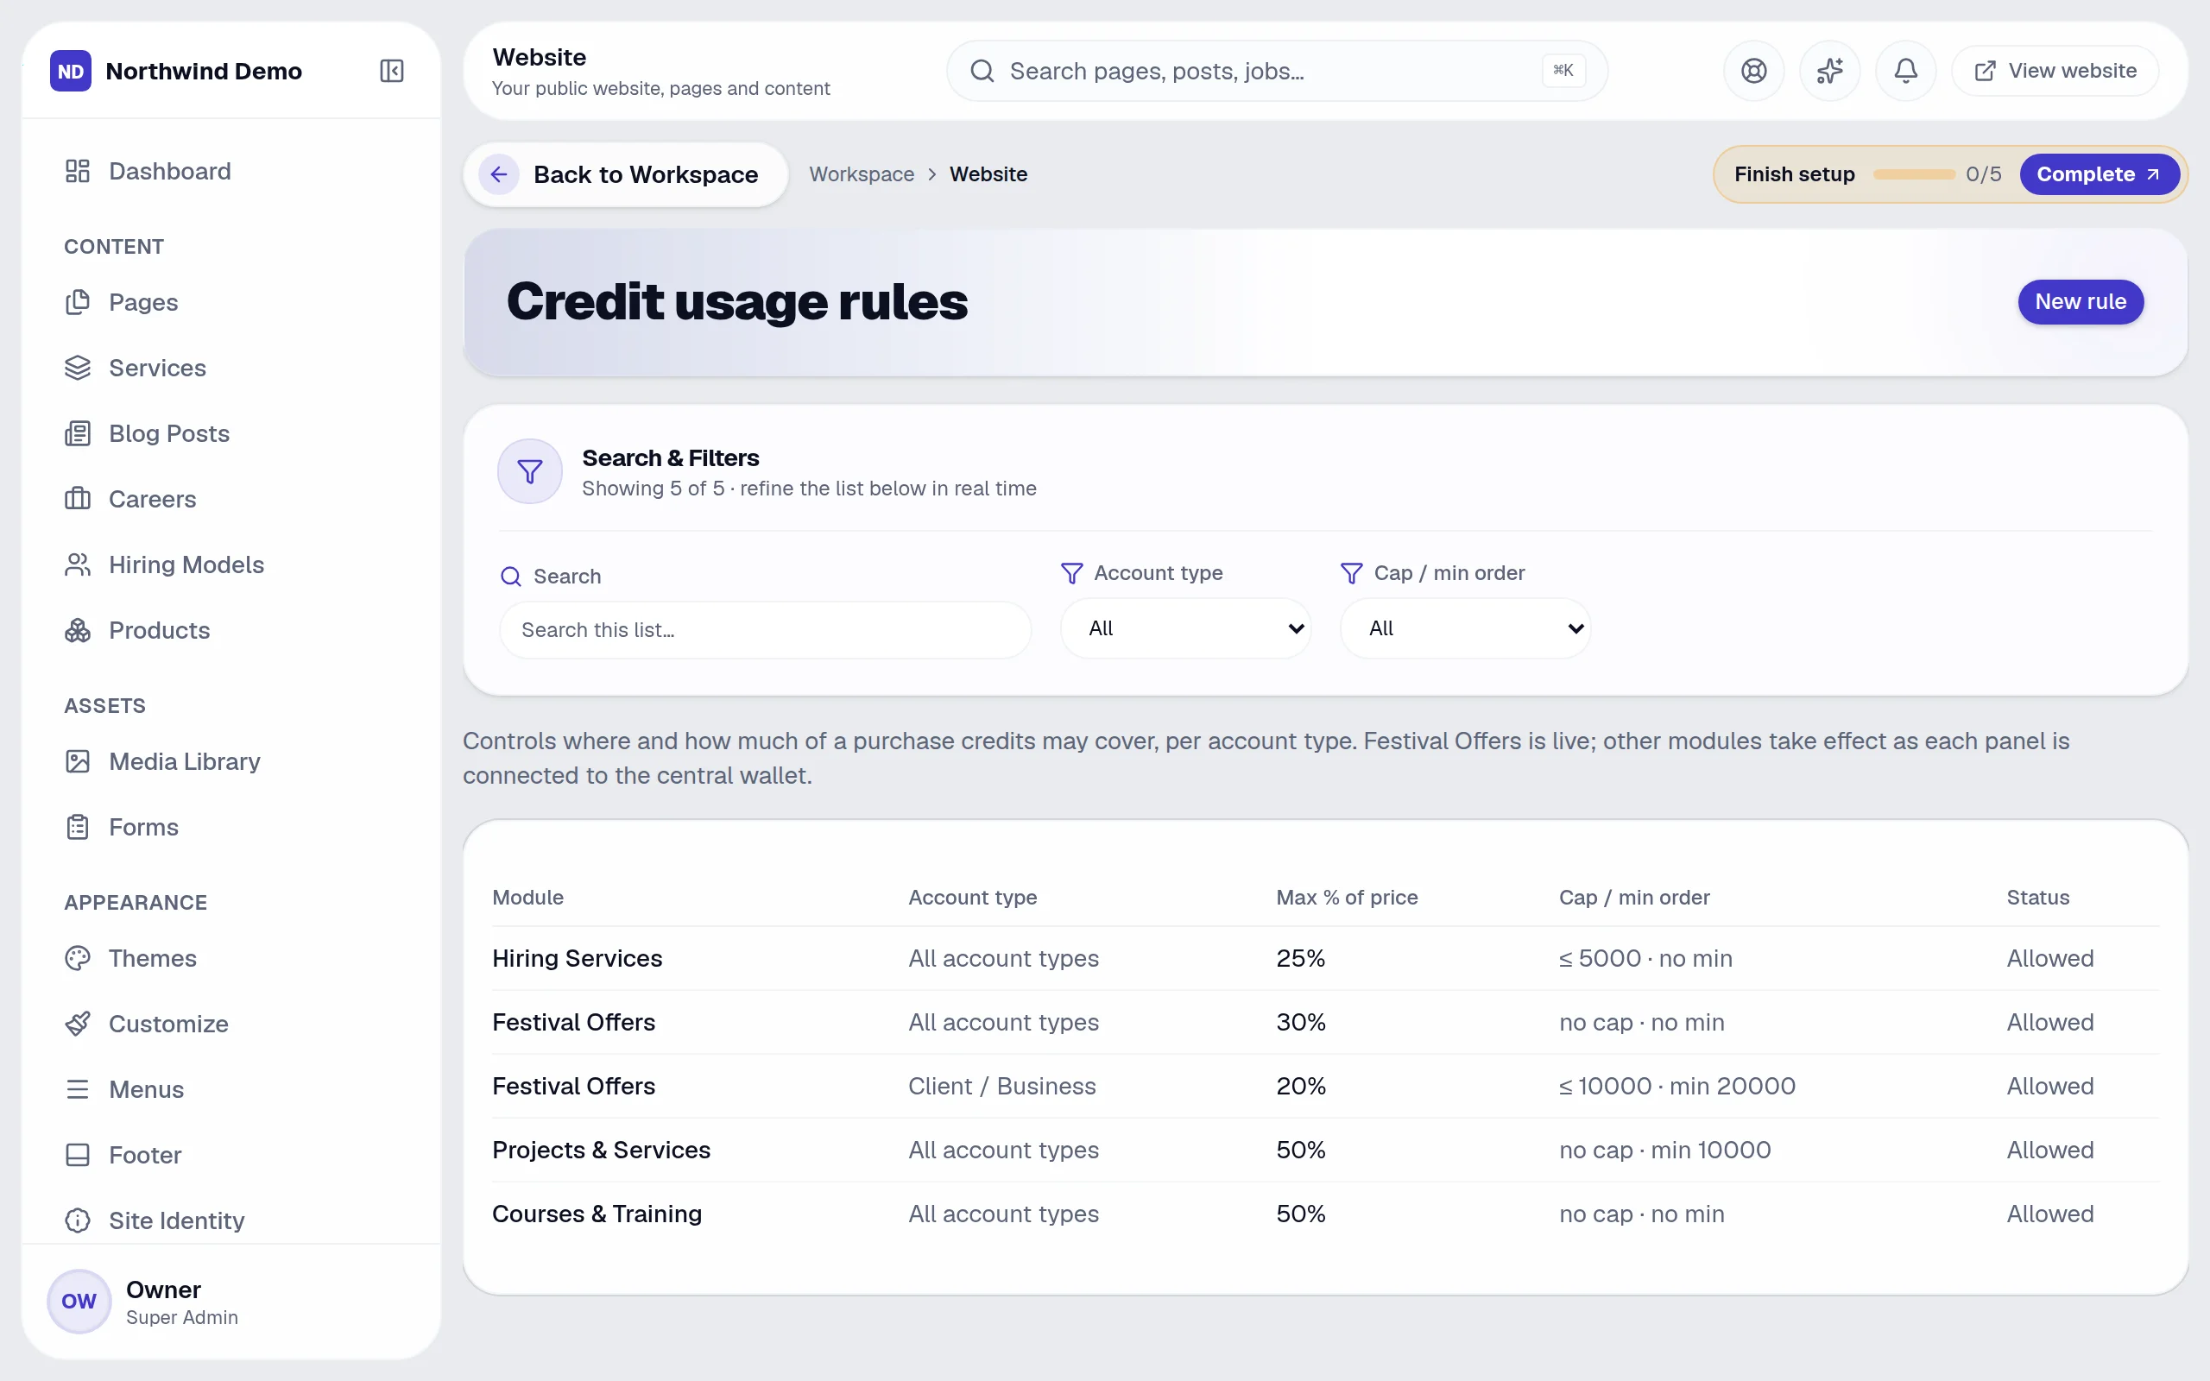
Task: Click the Workspace breadcrumb link
Action: tap(862, 174)
